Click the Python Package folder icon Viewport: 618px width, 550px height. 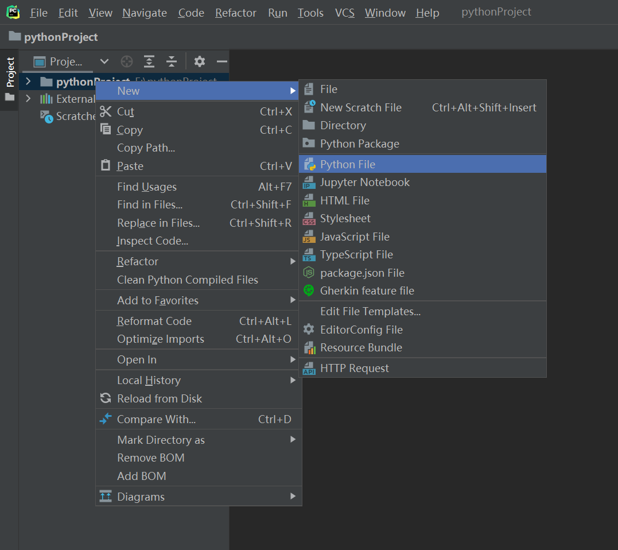click(x=309, y=143)
